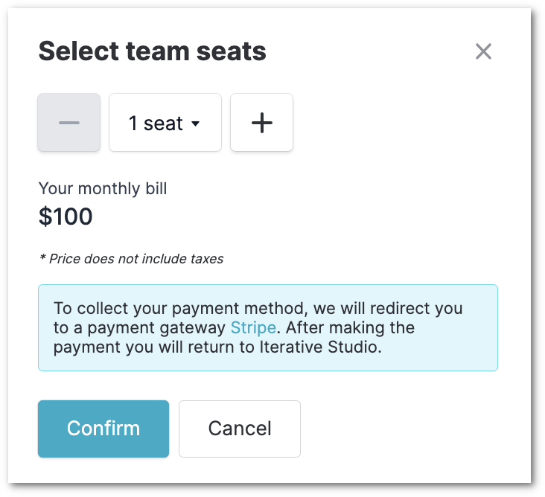
Task: Follow the Stripe payment gateway link
Action: tap(253, 327)
